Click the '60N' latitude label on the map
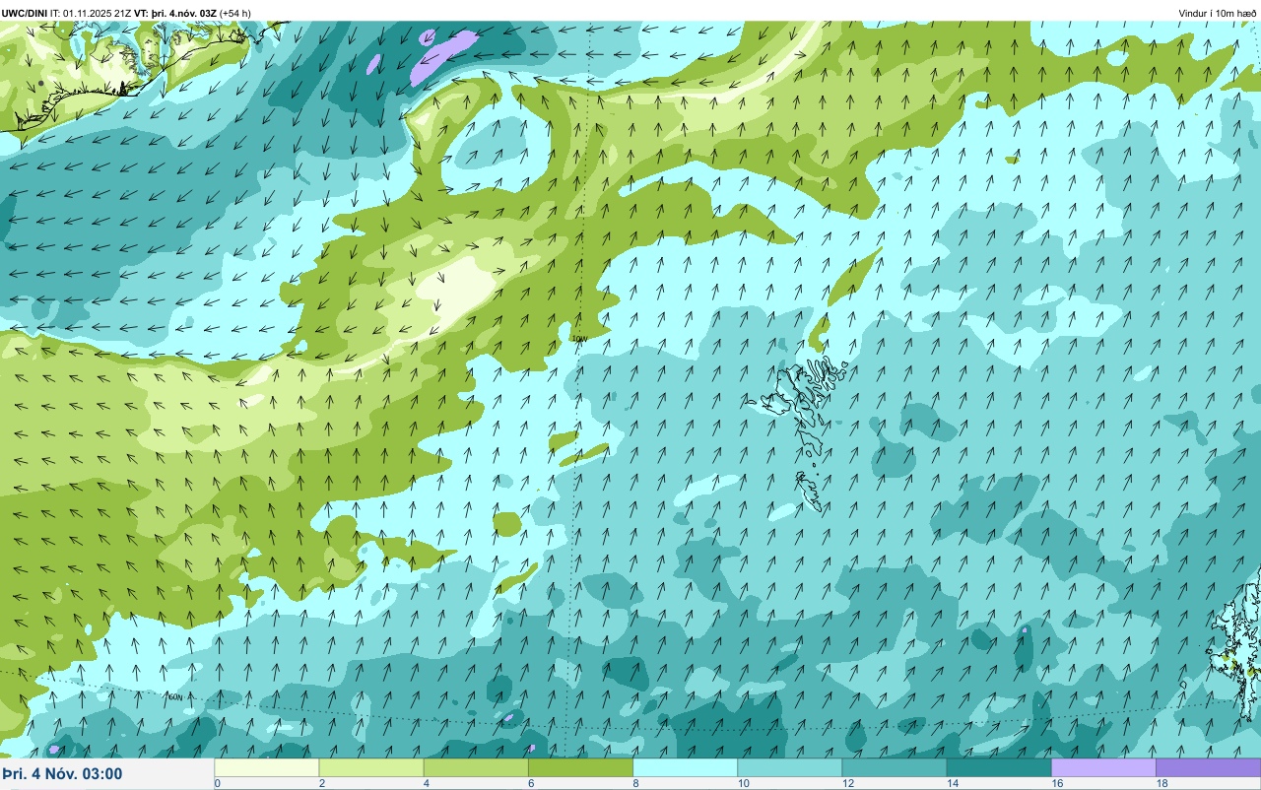Screen dimensions: 1261x790 point(175,695)
